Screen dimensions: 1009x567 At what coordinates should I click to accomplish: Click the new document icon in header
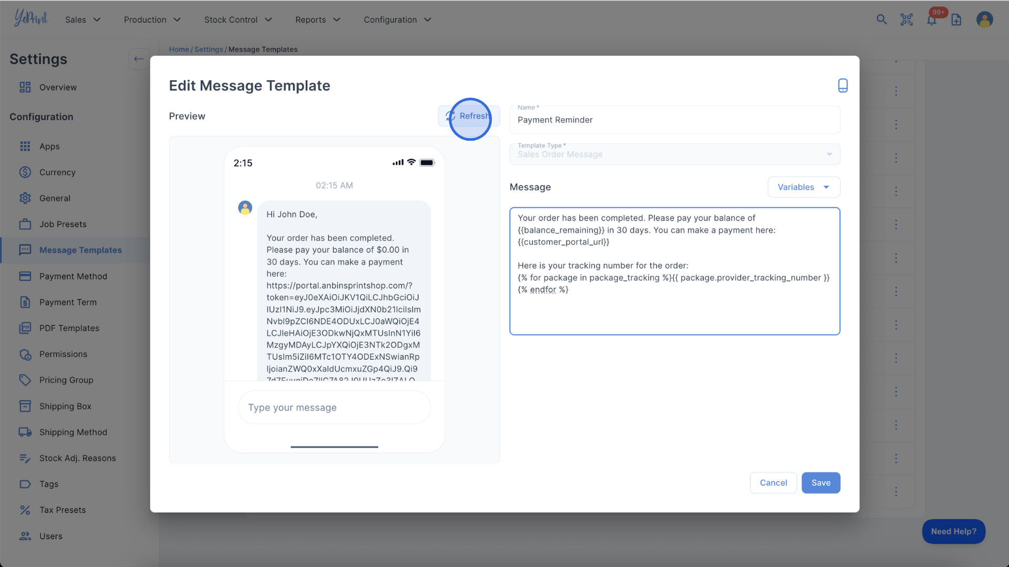[956, 19]
